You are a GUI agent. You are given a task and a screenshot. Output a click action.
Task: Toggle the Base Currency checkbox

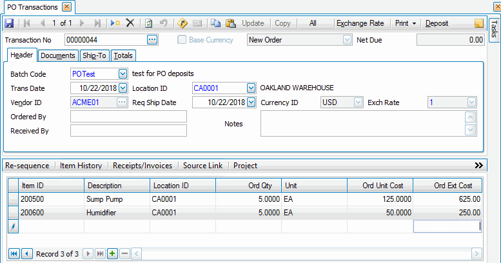181,40
